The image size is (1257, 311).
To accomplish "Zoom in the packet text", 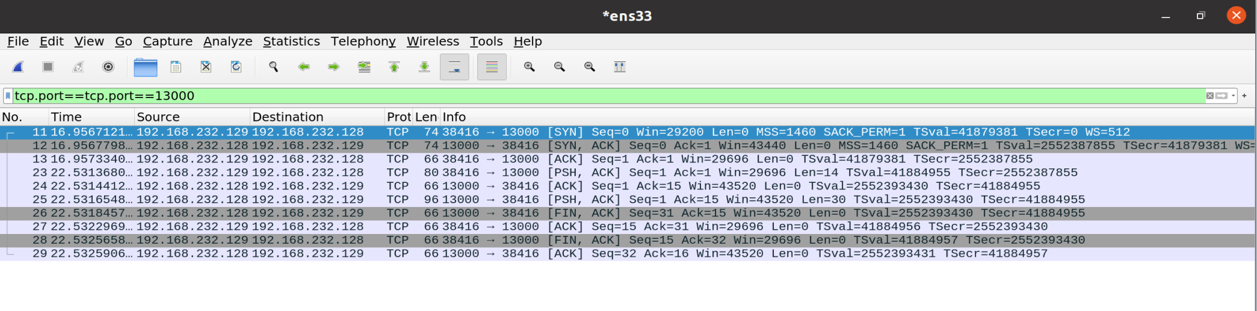I will click(x=530, y=67).
